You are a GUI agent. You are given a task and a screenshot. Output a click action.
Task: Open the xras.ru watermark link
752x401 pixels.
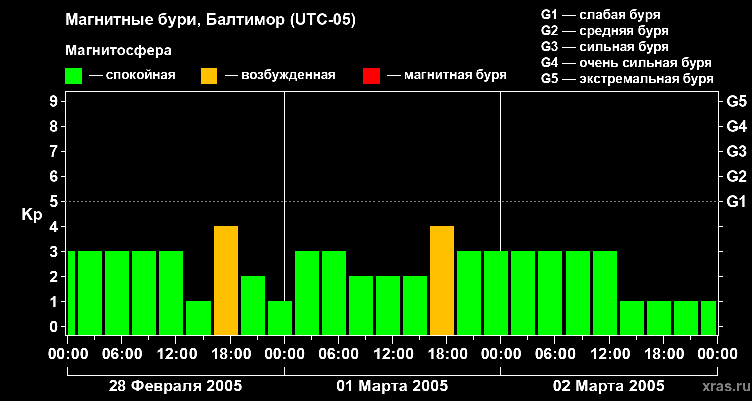tap(723, 386)
